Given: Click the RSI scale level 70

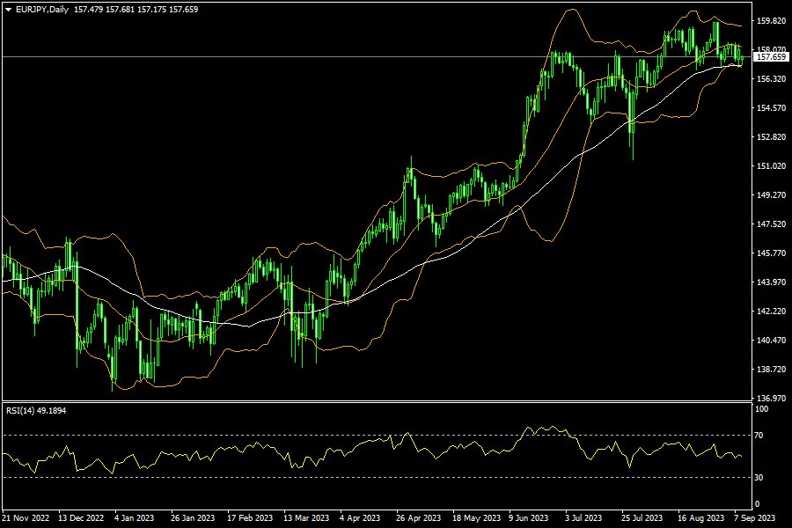Looking at the screenshot, I should pyautogui.click(x=759, y=435).
